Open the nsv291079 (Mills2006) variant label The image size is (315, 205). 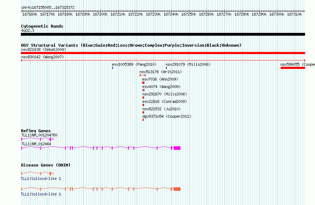pos(188,64)
